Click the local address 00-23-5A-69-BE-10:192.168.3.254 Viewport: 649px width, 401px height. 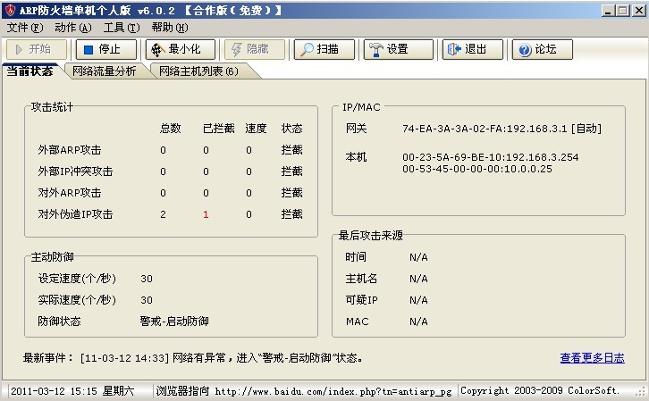tap(491, 157)
